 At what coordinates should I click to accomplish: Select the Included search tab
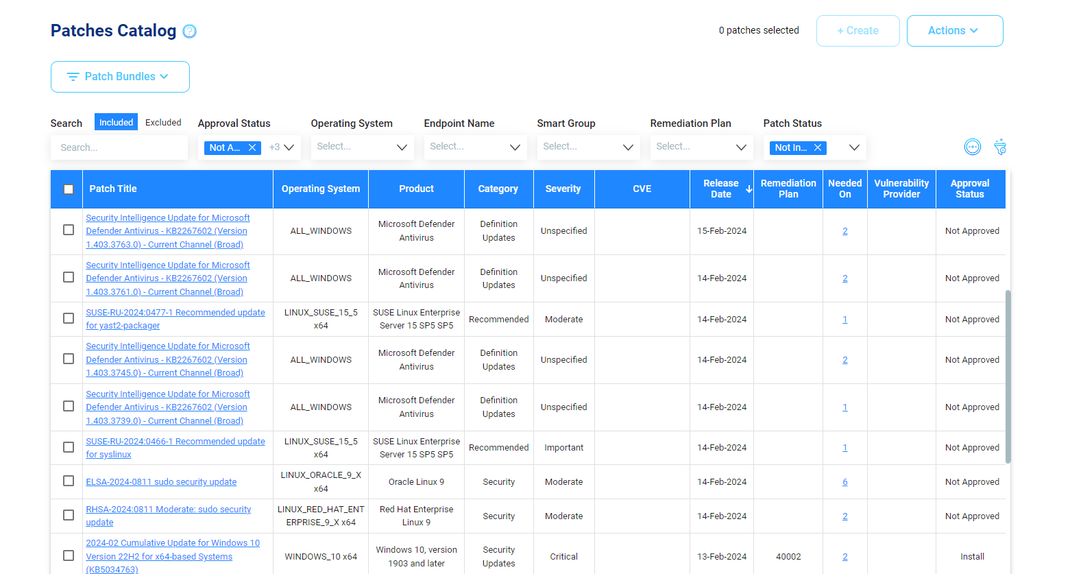[x=116, y=123]
